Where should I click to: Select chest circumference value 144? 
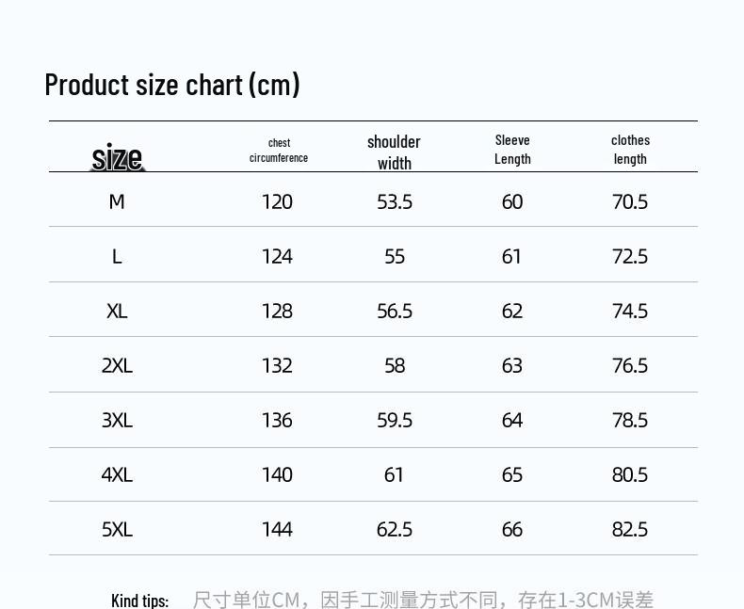tap(277, 529)
